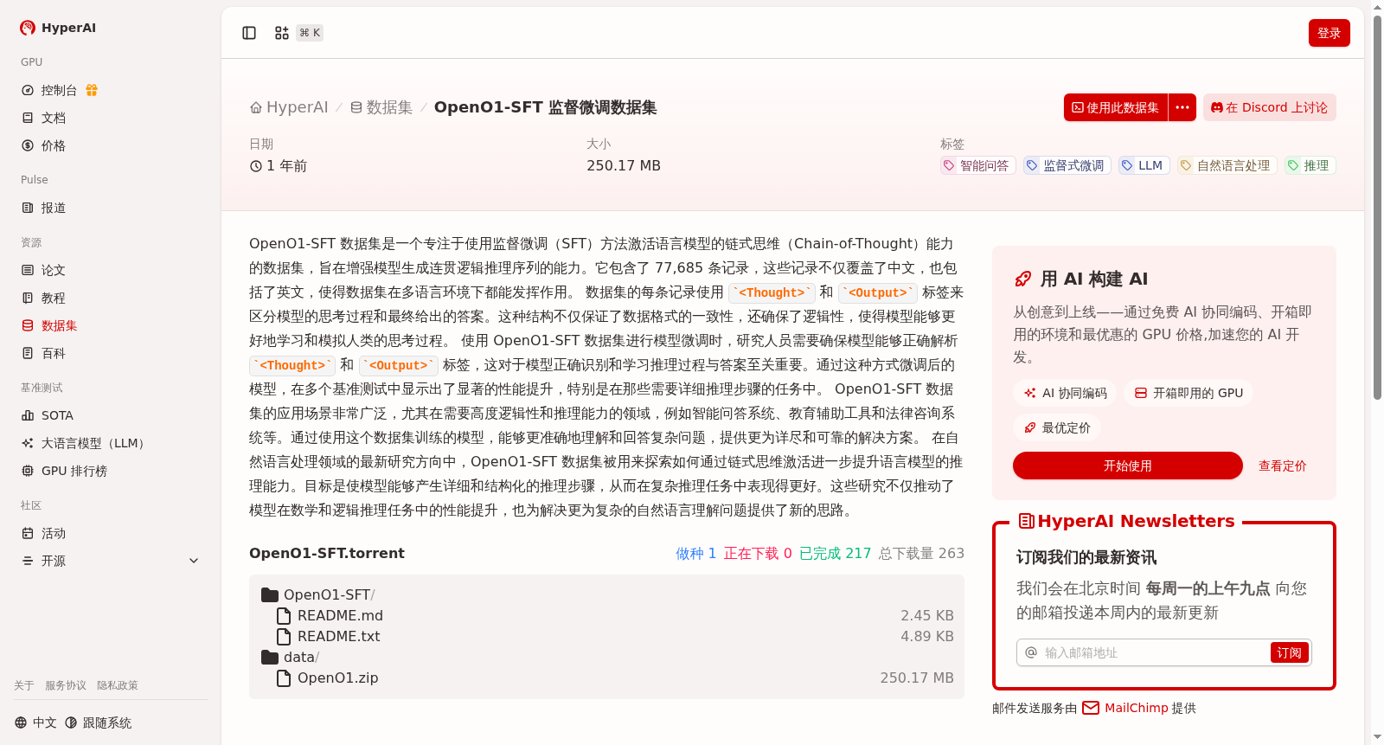Click the HyperAI logo icon

[x=28, y=28]
